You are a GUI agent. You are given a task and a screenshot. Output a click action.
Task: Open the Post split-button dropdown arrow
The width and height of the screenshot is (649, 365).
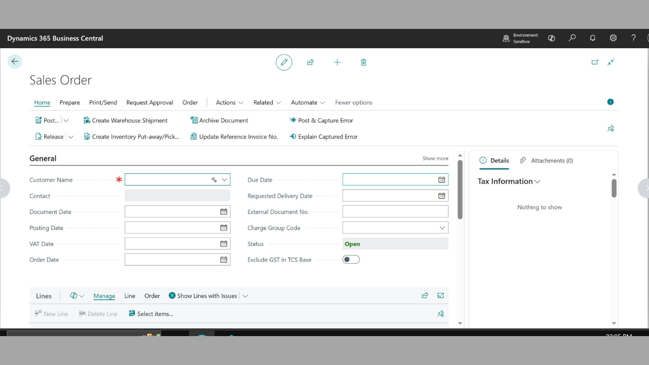[66, 121]
